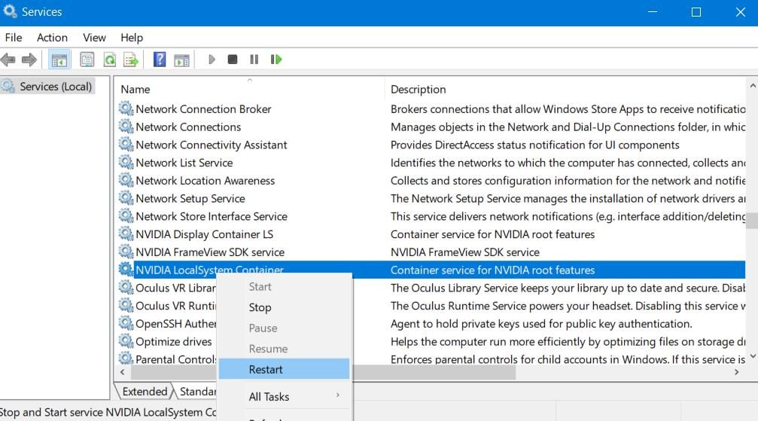Switch to the Extended tab
This screenshot has height=421, width=758.
coord(145,392)
